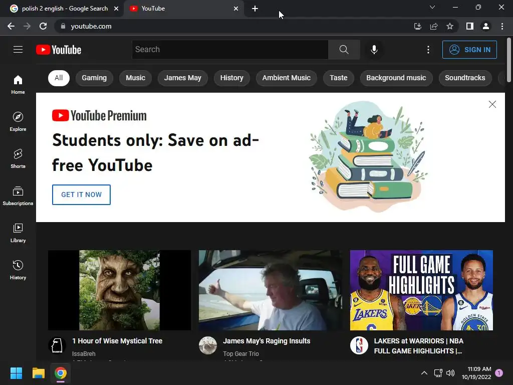Click IssaBreh channel avatar
This screenshot has width=513, height=385.
pyautogui.click(x=57, y=345)
